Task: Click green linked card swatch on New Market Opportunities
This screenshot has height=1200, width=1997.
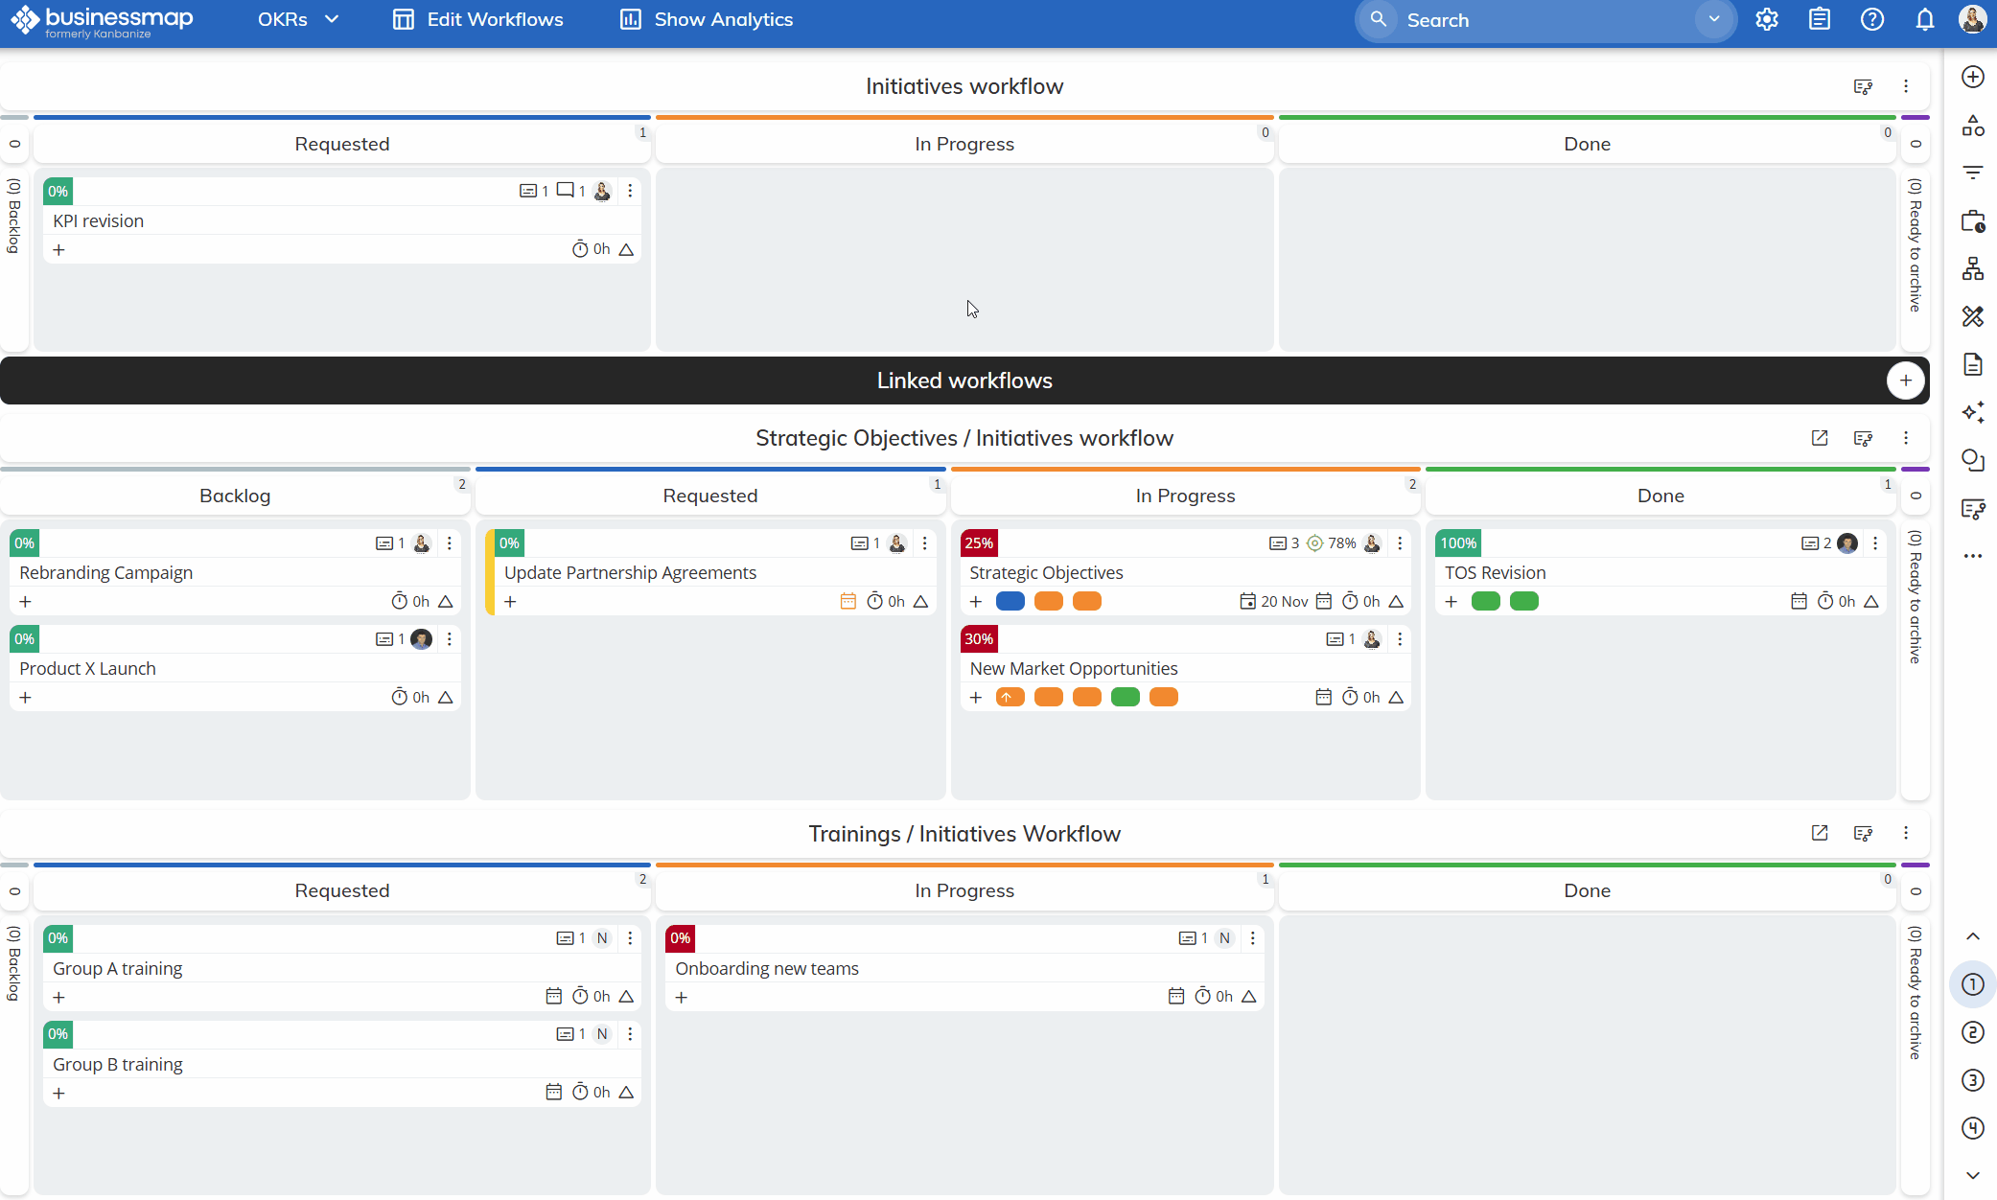Action: point(1125,697)
